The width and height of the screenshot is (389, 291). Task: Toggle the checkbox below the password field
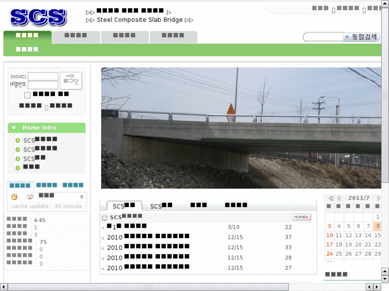point(27,96)
